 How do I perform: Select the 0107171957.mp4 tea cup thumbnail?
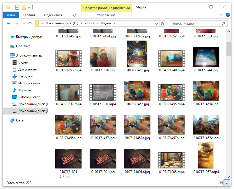coord(206,155)
